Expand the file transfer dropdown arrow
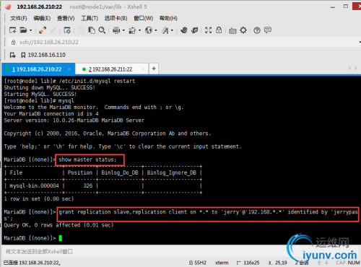 tap(139, 30)
